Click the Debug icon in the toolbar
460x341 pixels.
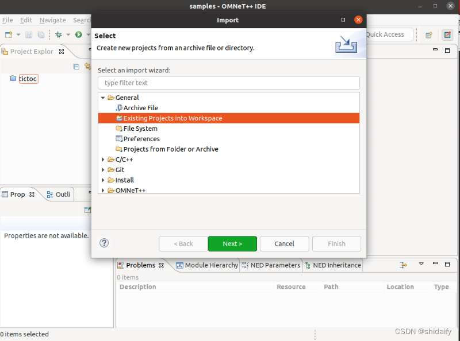pyautogui.click(x=58, y=34)
